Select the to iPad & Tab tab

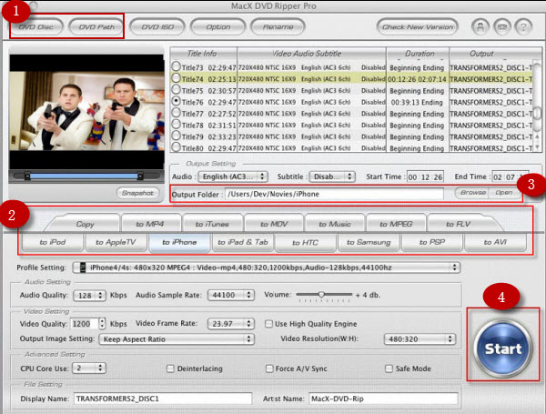point(243,242)
